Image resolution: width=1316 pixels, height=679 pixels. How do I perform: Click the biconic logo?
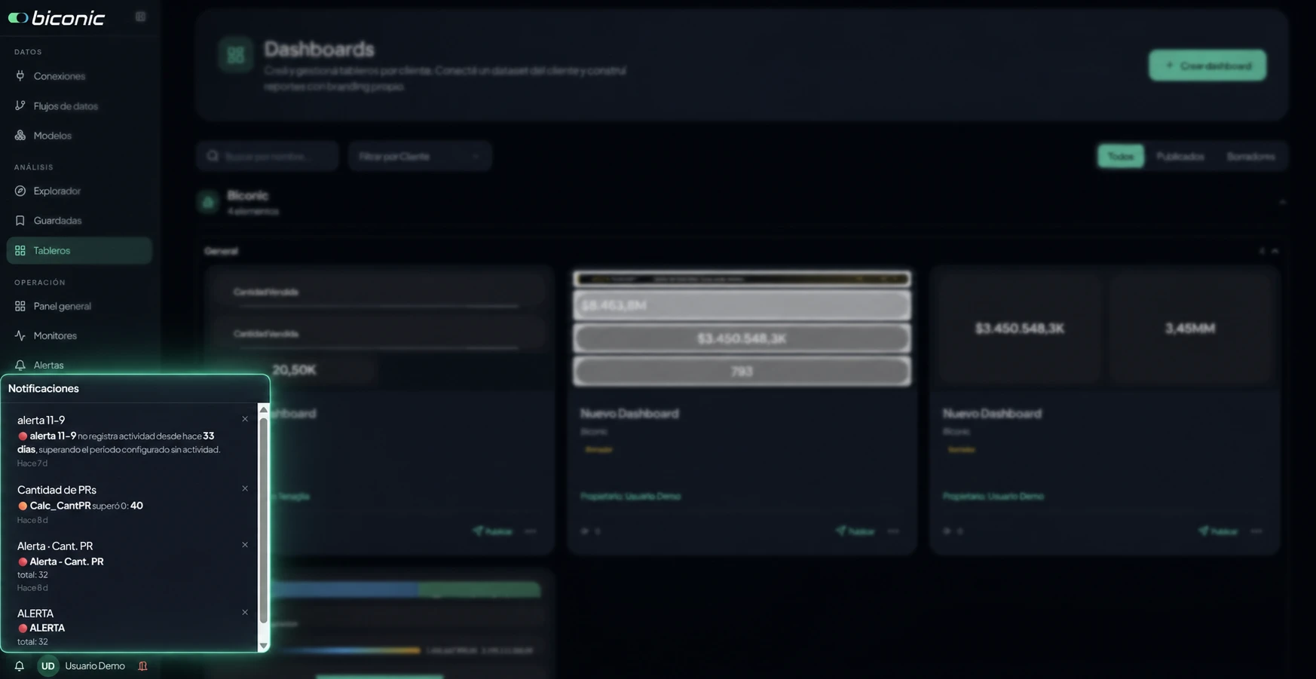tap(57, 18)
